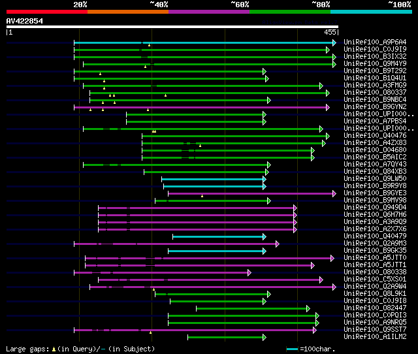Click the yellow large-gap marker in the bottom legend

pos(54,349)
